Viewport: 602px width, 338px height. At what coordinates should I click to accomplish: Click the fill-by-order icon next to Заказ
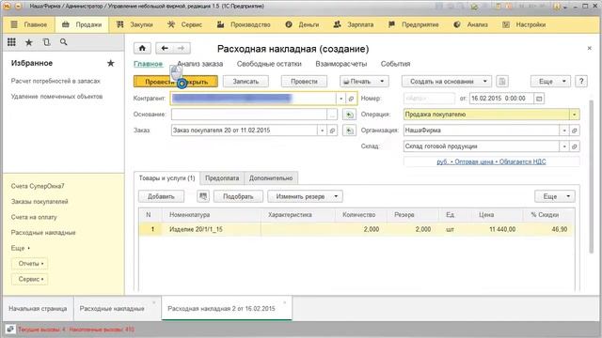[x=349, y=131]
